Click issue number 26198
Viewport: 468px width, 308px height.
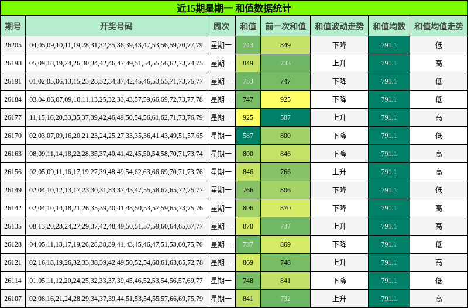[13, 63]
